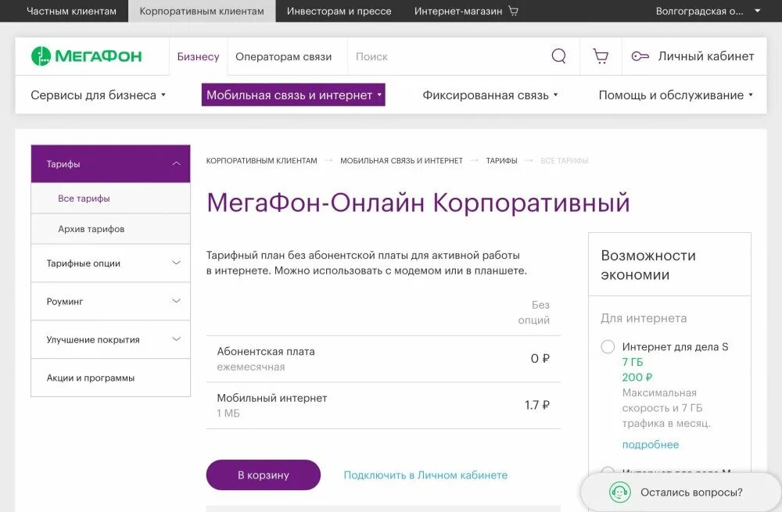Select the Бизнесу tab
The width and height of the screenshot is (782, 512).
(198, 56)
